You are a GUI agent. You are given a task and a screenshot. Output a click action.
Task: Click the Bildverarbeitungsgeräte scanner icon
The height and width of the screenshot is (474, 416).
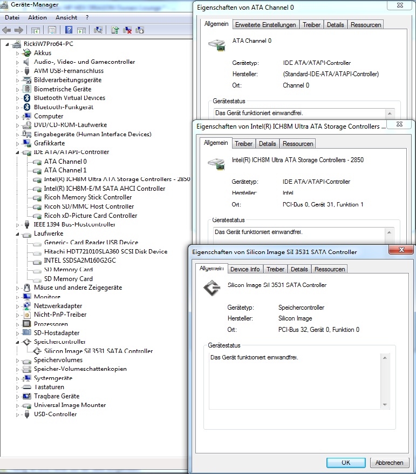tap(27, 80)
